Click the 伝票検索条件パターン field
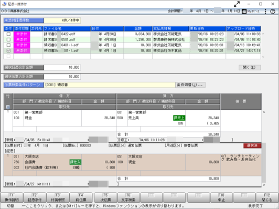 point(110,85)
